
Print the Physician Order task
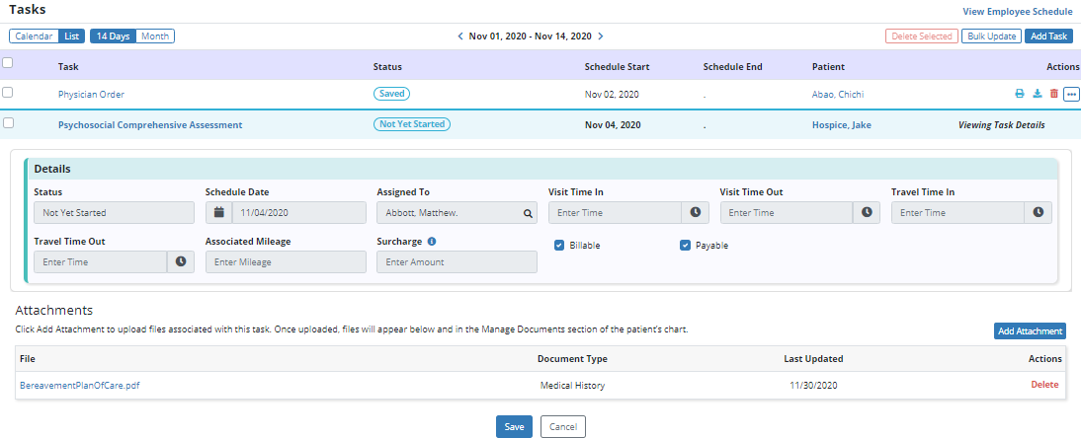[x=1020, y=94]
